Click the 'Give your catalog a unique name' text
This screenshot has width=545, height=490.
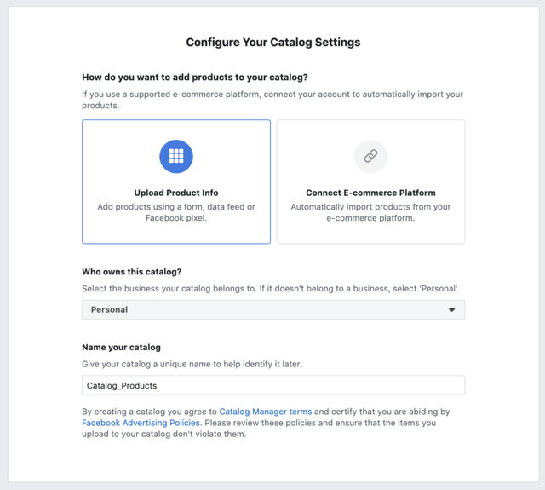(192, 364)
